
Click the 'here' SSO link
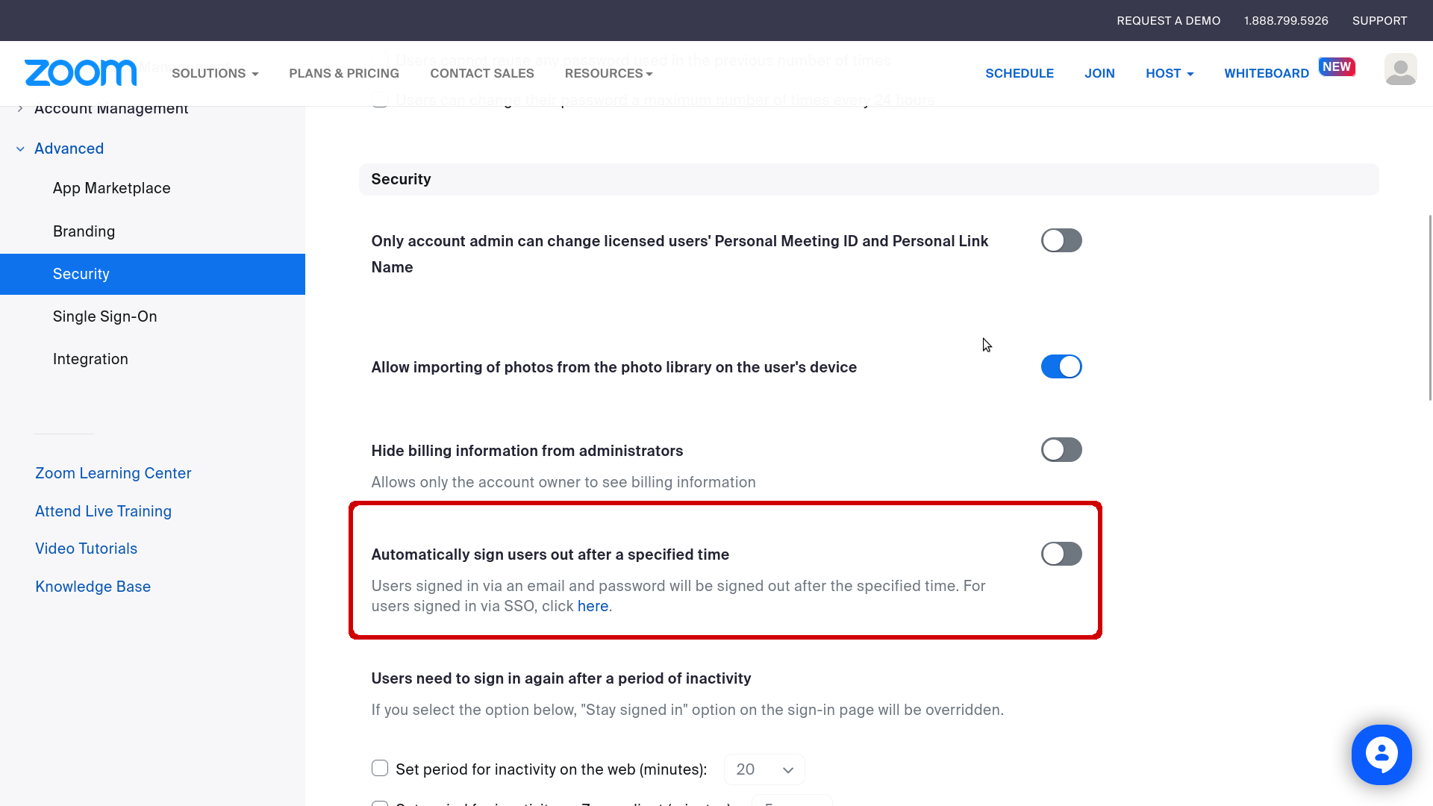click(593, 606)
